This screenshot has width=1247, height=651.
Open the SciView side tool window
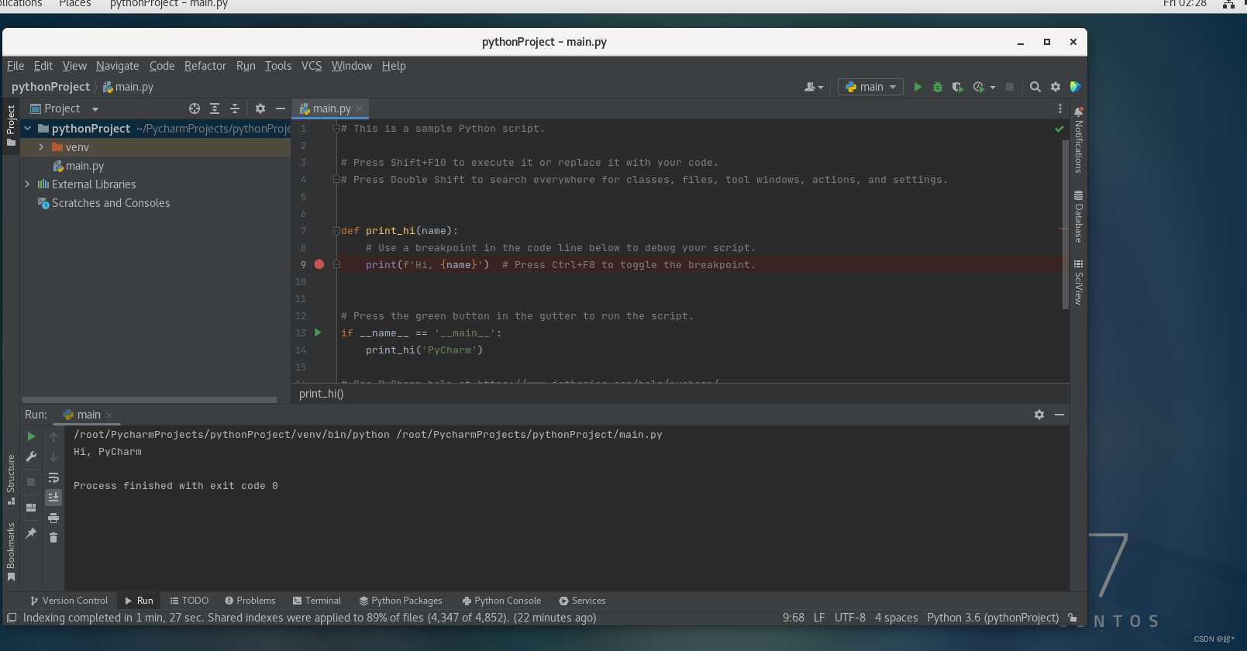(1078, 282)
